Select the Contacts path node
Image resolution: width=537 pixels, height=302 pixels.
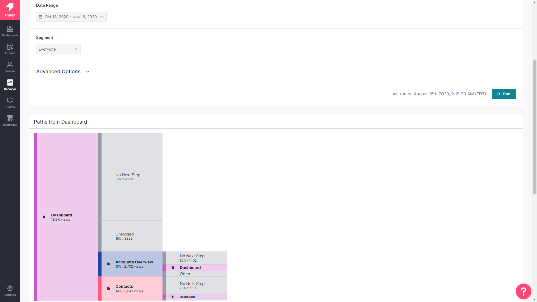(132, 288)
